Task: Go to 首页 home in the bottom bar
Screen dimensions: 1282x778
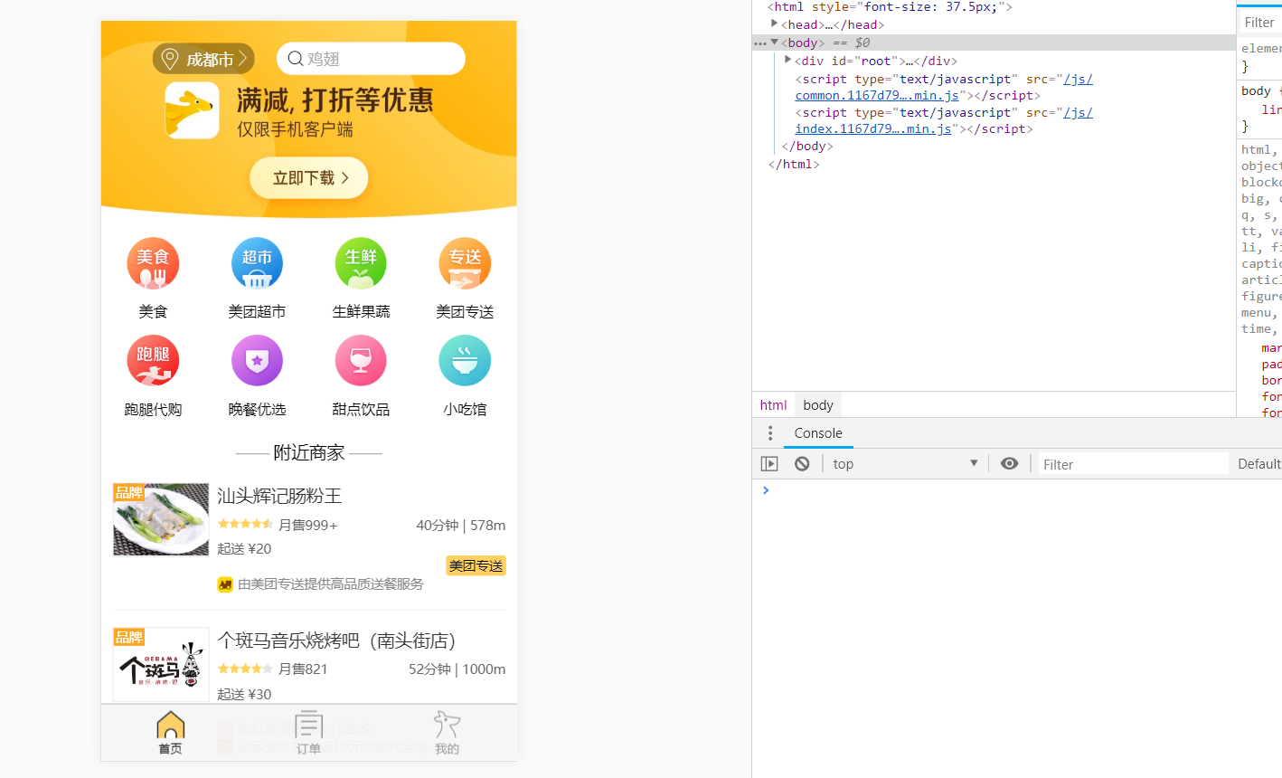Action: (x=170, y=733)
